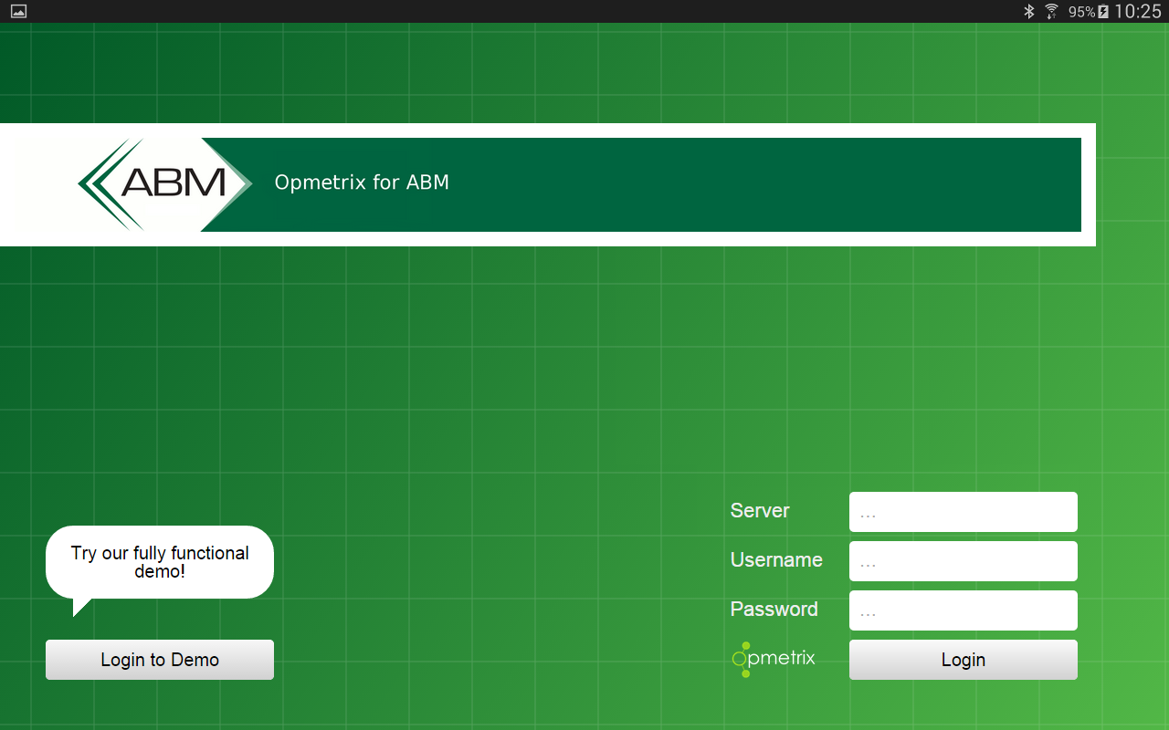1169x730 pixels.
Task: Open the screenshot notification icon
Action: point(18,11)
